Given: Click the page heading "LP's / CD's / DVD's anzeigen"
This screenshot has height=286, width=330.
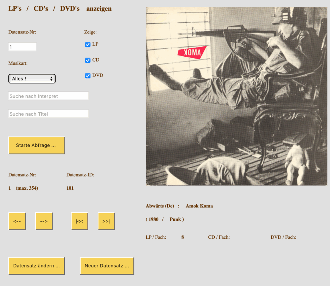Looking at the screenshot, I should 60,9.
